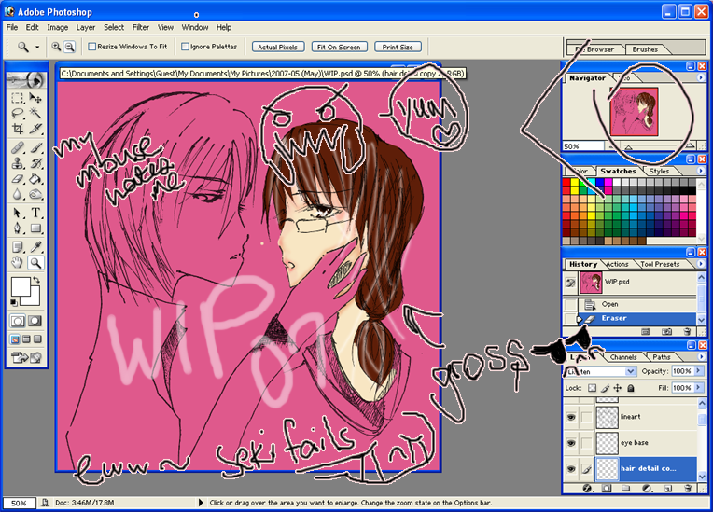The image size is (713, 512).
Task: Click the Fit On Screen button
Action: (339, 47)
